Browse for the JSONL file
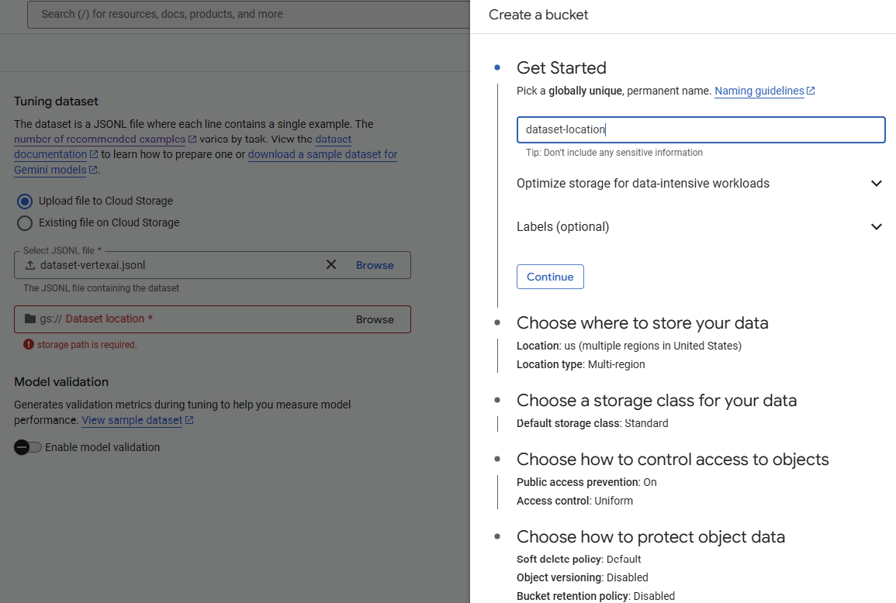The width and height of the screenshot is (896, 603). [375, 265]
